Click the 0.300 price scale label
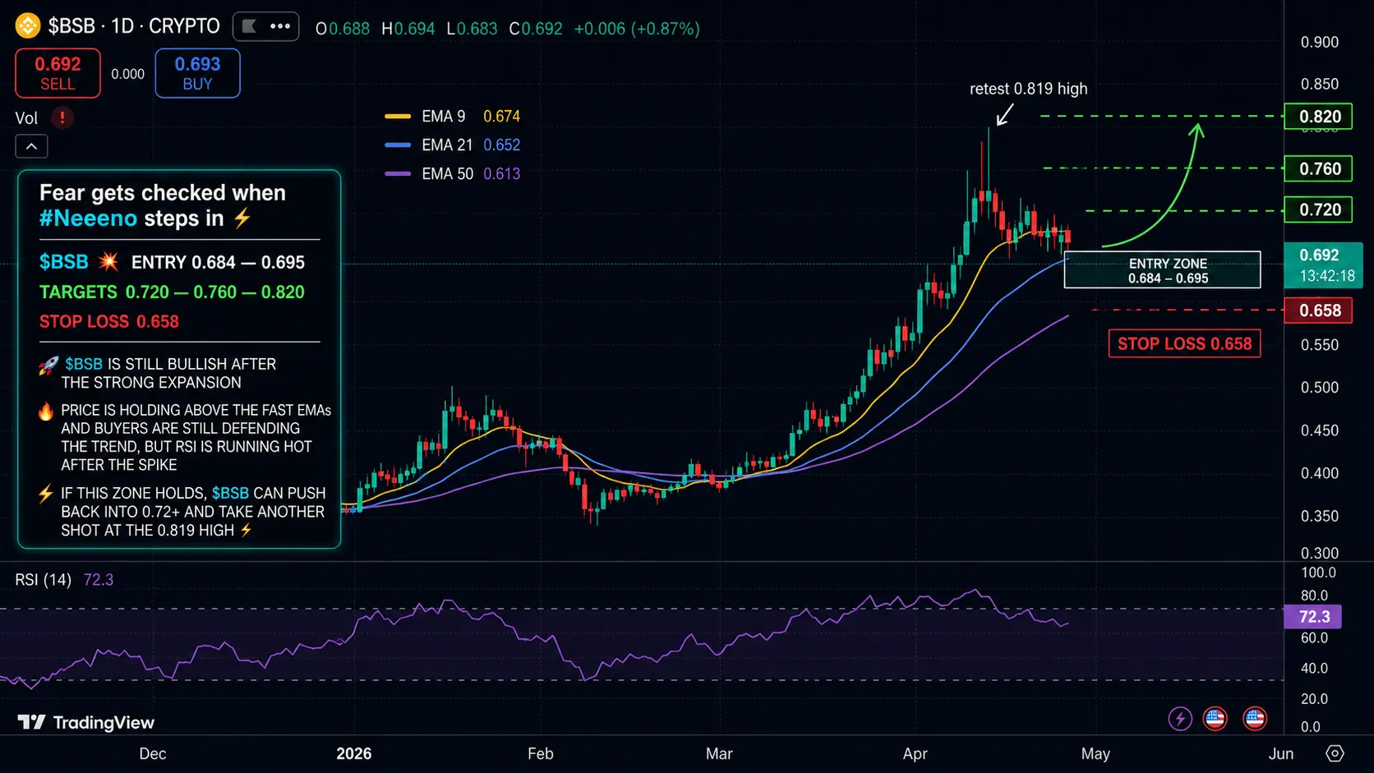The image size is (1374, 773). tap(1320, 553)
